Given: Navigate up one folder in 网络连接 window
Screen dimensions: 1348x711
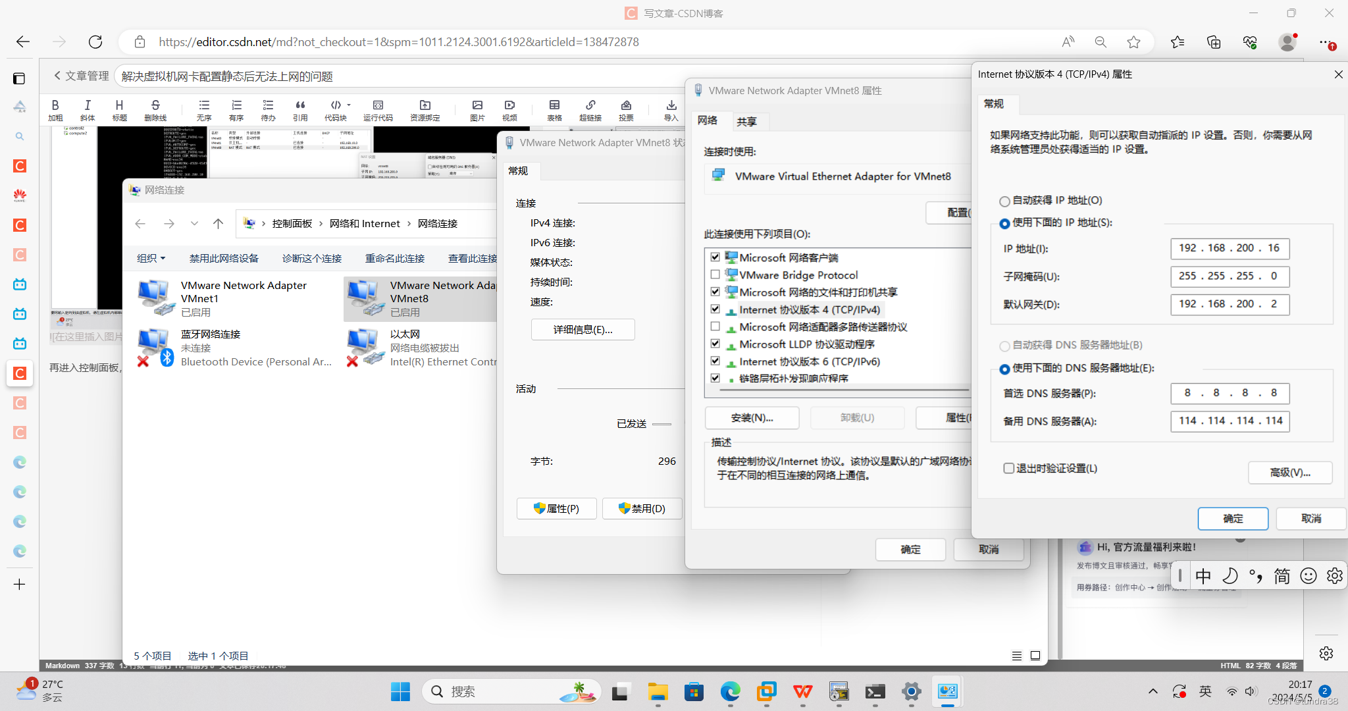Looking at the screenshot, I should coord(219,224).
